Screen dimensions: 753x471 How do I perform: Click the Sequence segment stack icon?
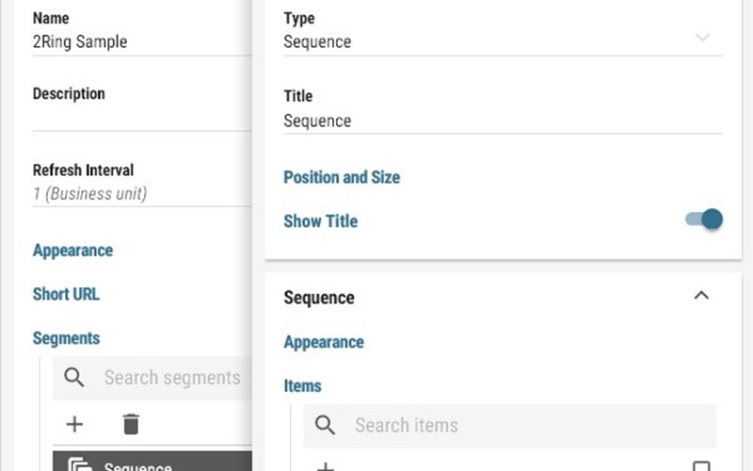tap(80, 465)
